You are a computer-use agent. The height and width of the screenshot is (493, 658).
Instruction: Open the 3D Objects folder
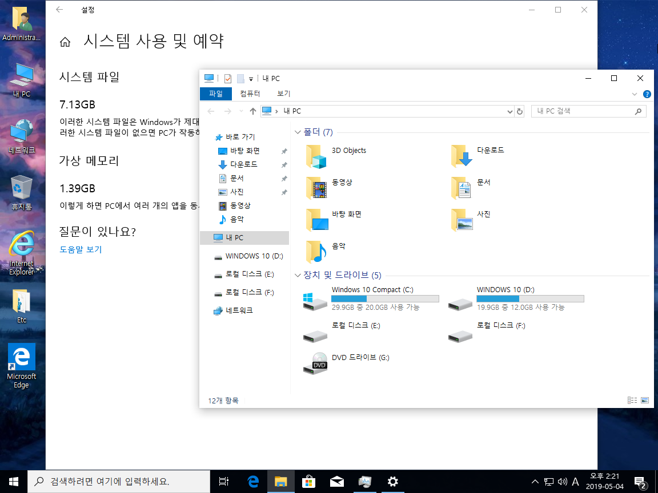click(336, 156)
